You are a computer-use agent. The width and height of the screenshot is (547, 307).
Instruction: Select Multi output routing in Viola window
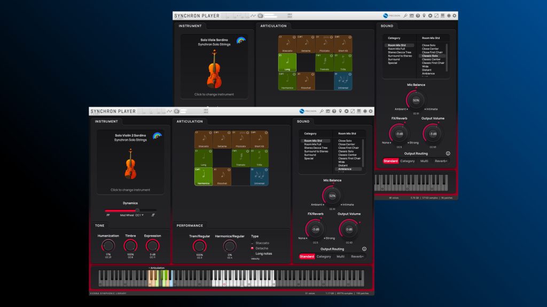424,161
